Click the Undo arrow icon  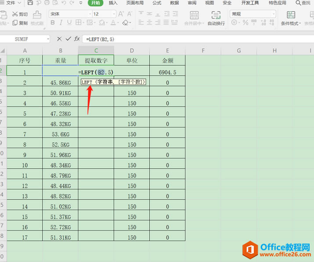pos(64,3)
